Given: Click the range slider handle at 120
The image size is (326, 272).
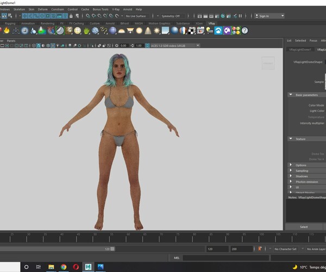Looking at the screenshot, I should pos(112,249).
